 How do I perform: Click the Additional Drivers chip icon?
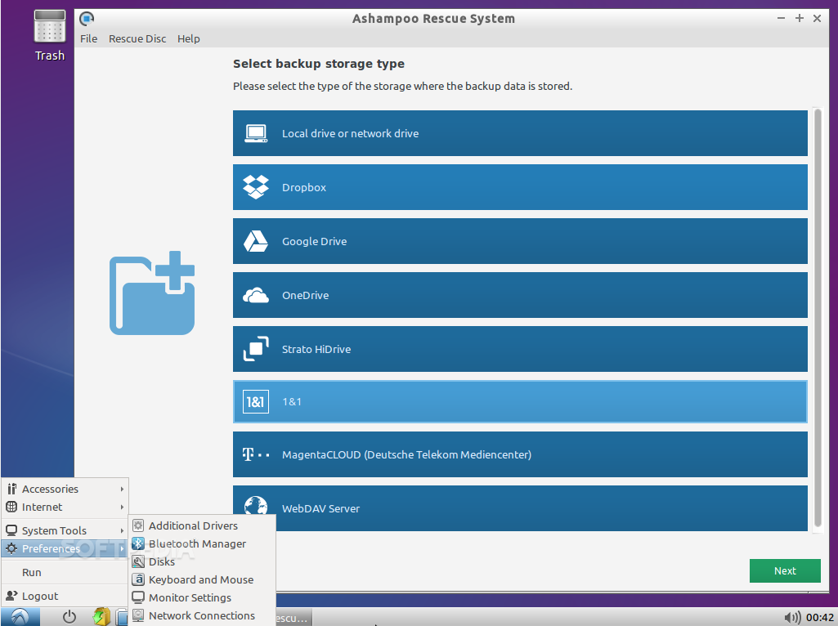coord(138,525)
